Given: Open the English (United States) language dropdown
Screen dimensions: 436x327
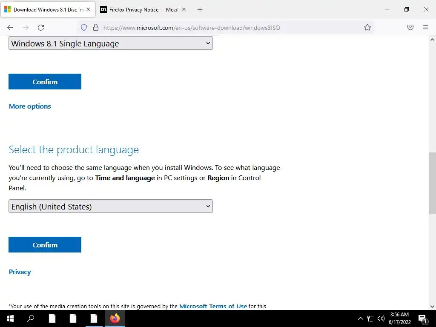Looking at the screenshot, I should (111, 206).
